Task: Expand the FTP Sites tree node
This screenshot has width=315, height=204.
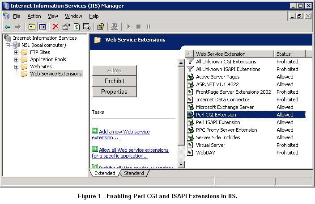Action: tap(16, 52)
